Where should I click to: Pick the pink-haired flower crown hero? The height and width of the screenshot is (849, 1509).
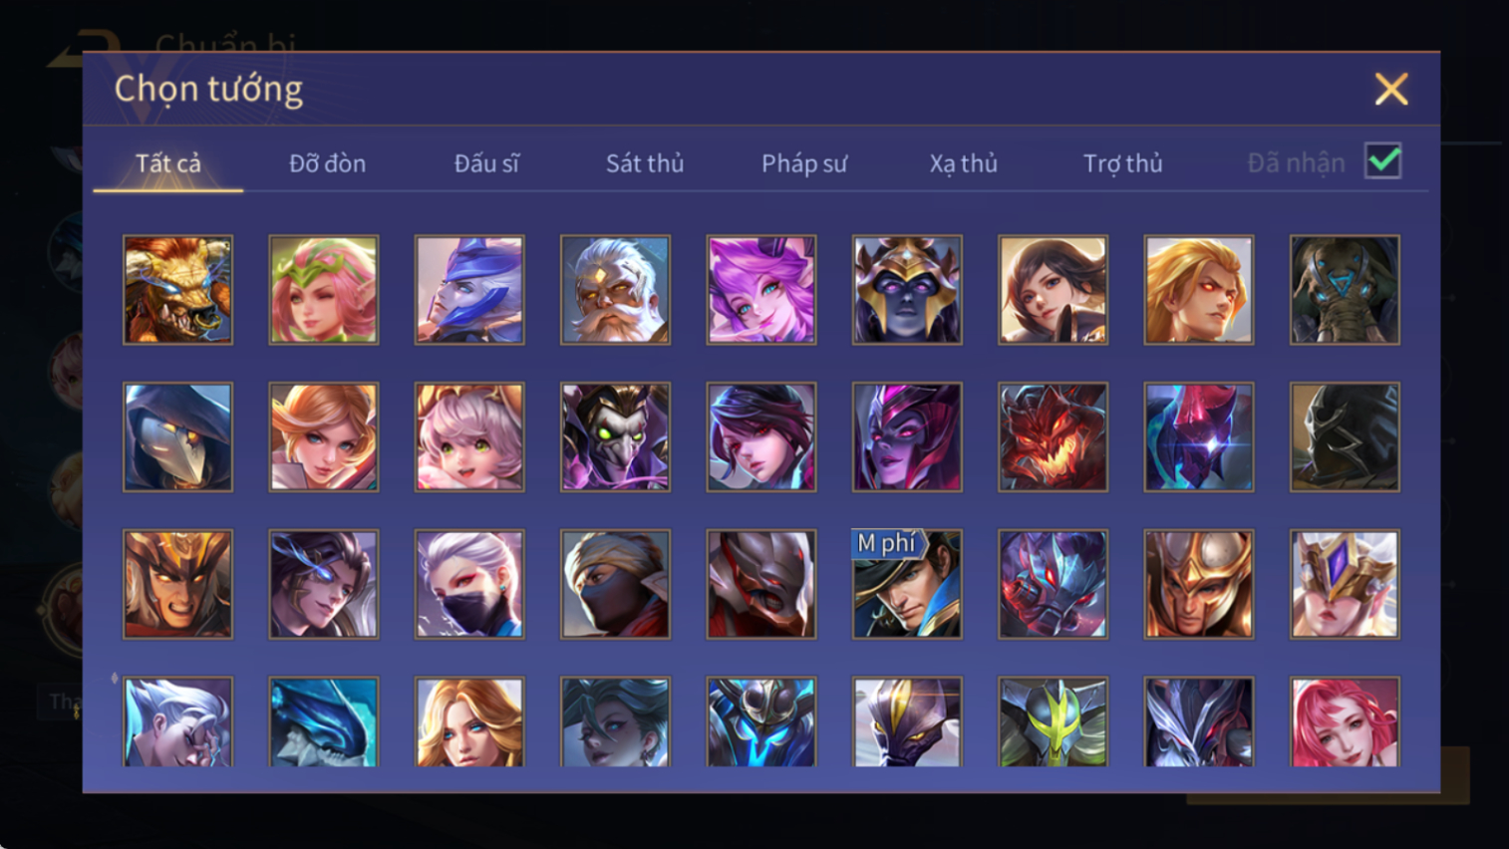click(x=324, y=290)
